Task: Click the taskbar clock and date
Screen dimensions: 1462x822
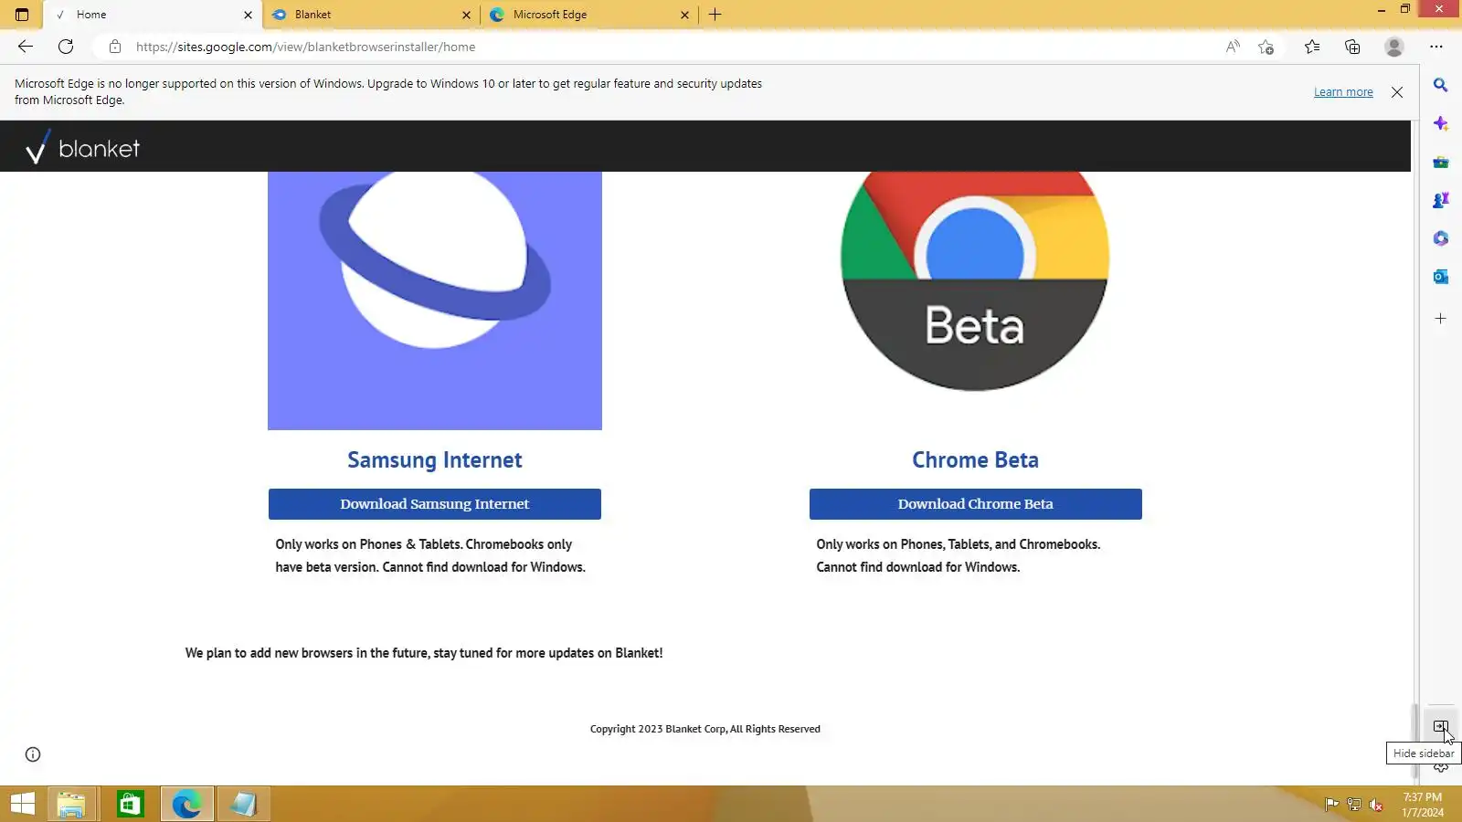Action: (1423, 805)
